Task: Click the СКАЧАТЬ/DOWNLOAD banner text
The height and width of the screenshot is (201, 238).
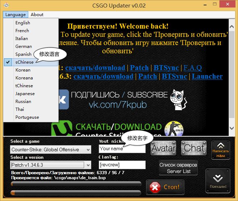Action: tap(118, 127)
